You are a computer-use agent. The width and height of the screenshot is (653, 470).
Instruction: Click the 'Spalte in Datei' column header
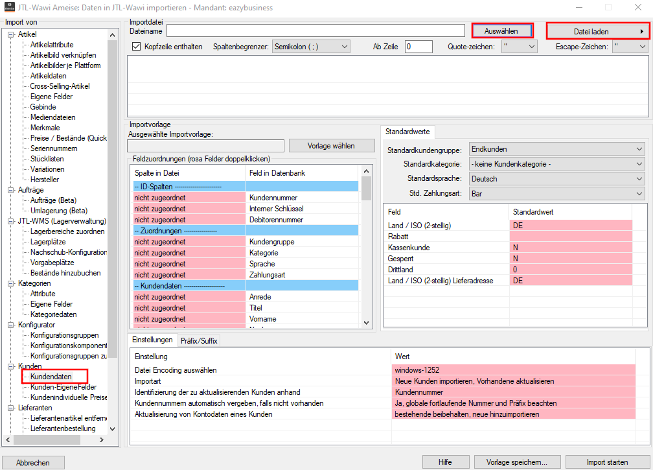pos(189,173)
